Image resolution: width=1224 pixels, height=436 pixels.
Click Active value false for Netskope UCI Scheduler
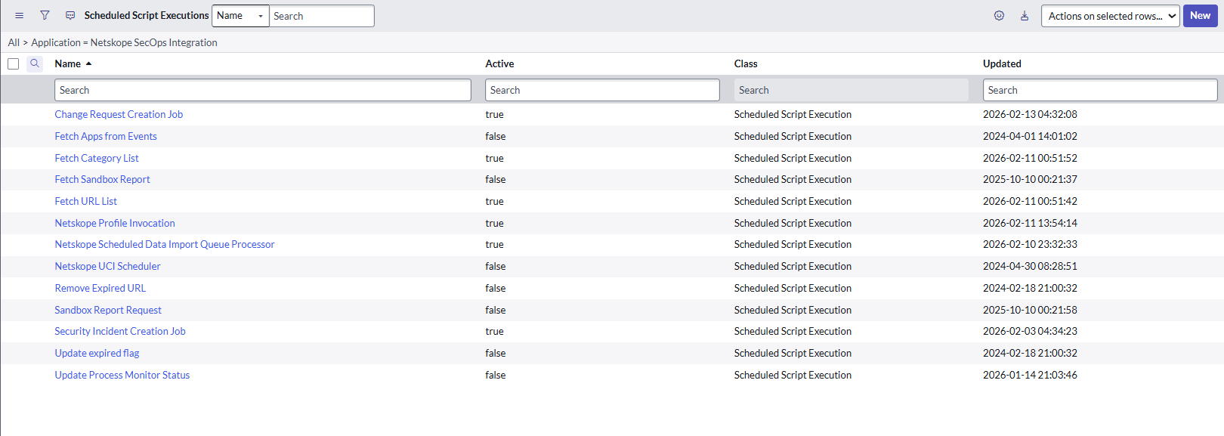496,266
